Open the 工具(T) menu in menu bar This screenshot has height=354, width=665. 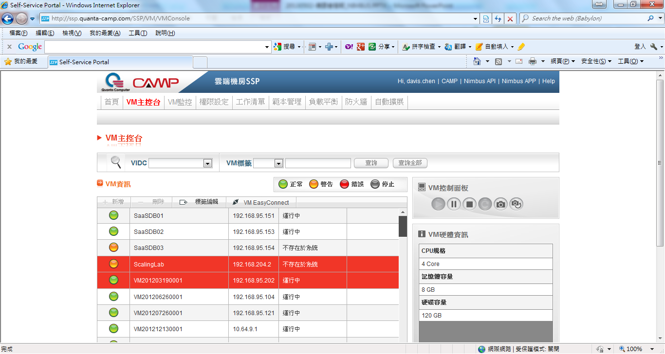tap(138, 33)
